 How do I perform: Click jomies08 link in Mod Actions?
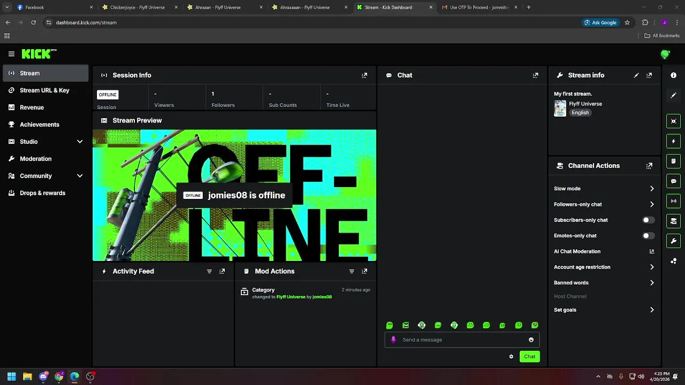(x=322, y=297)
